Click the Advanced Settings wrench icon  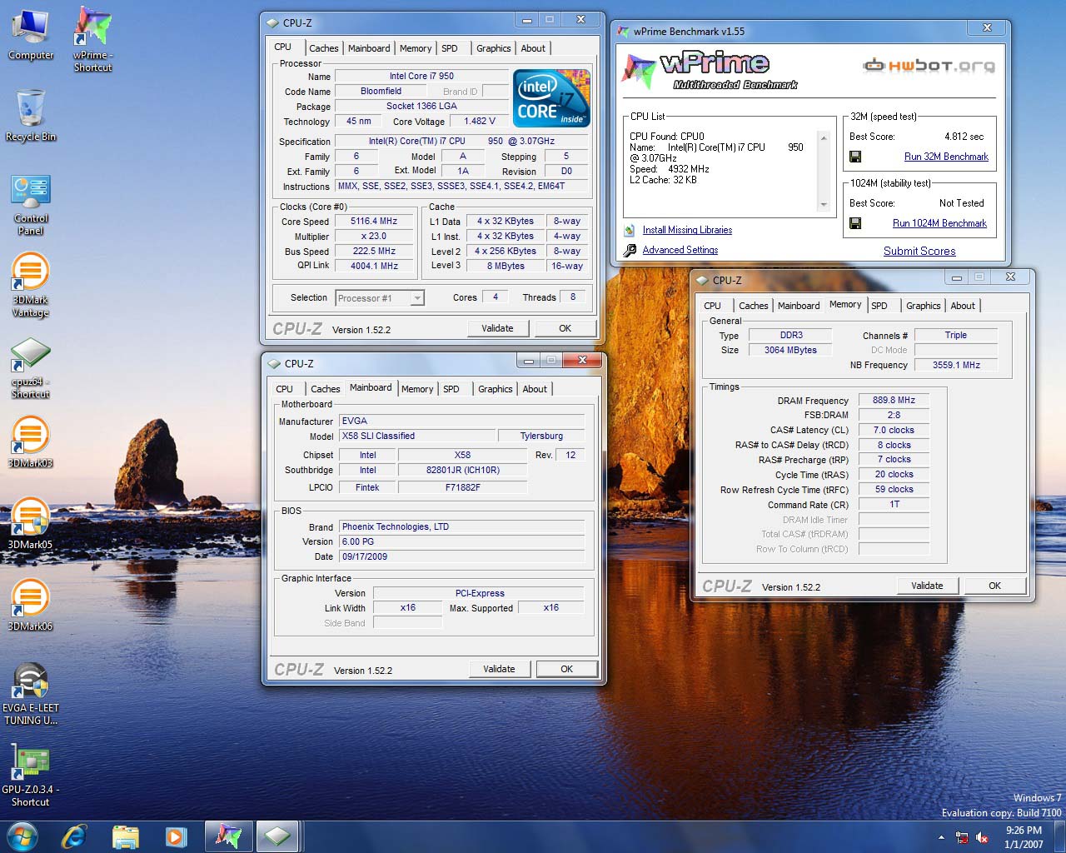630,250
